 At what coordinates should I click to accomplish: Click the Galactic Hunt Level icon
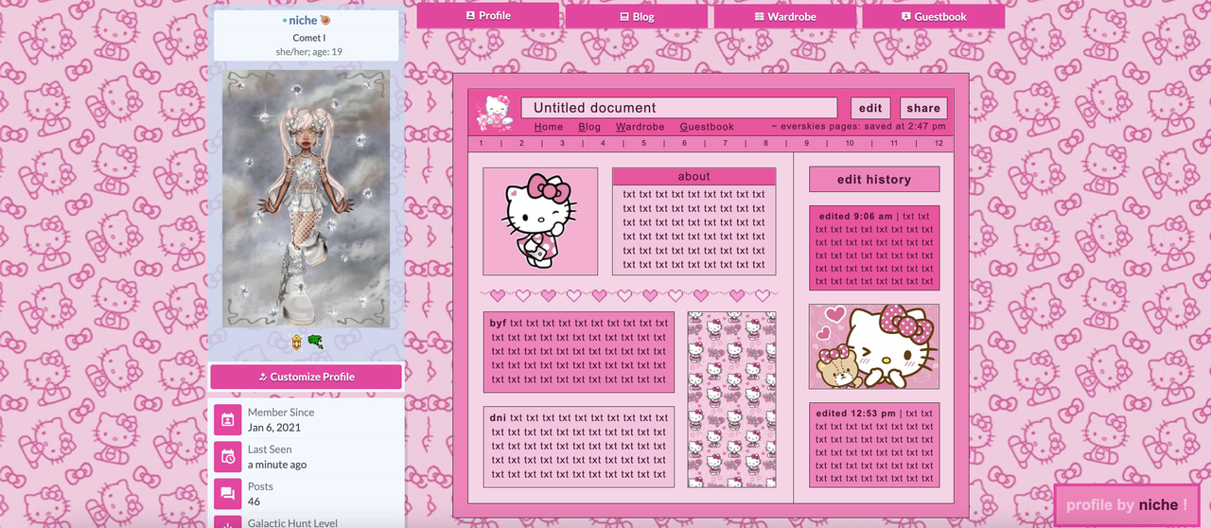[227, 523]
